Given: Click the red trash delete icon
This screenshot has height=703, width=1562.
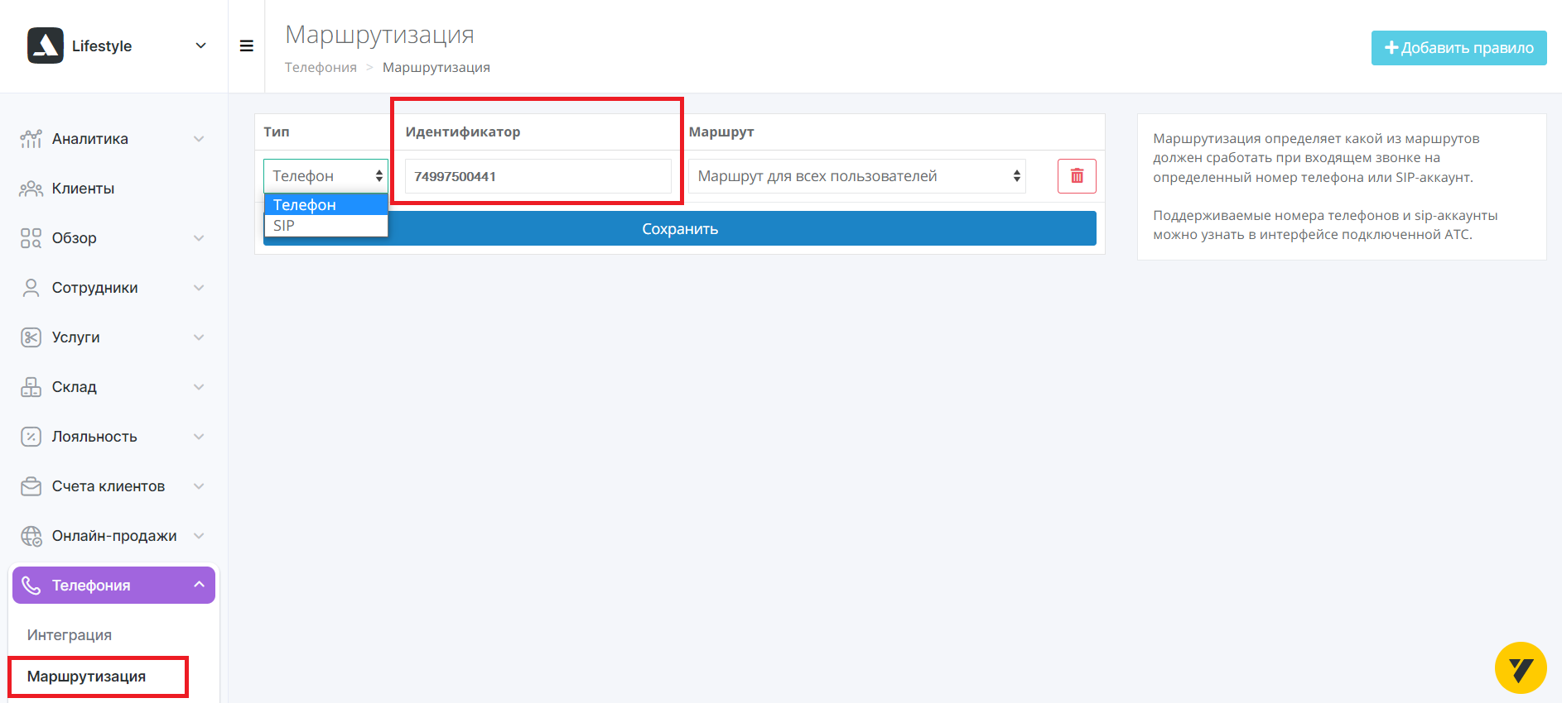Looking at the screenshot, I should [x=1077, y=176].
